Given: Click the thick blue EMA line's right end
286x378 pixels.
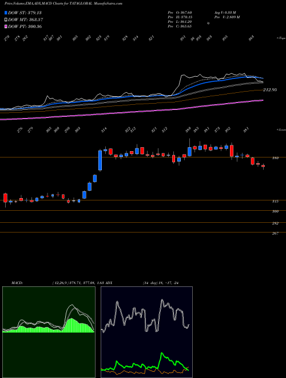Looking at the screenshot, I should [x=262, y=78].
